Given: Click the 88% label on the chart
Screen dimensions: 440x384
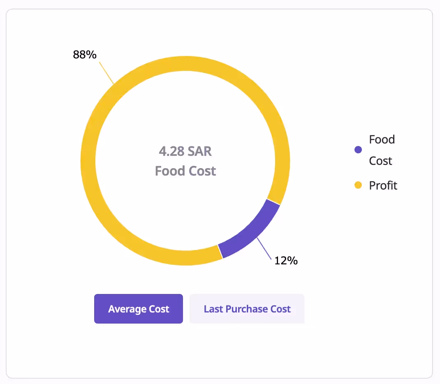Looking at the screenshot, I should tap(84, 54).
